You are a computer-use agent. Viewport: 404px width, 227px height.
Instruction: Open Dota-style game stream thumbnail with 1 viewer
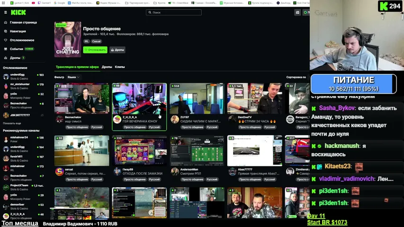[x=81, y=203]
